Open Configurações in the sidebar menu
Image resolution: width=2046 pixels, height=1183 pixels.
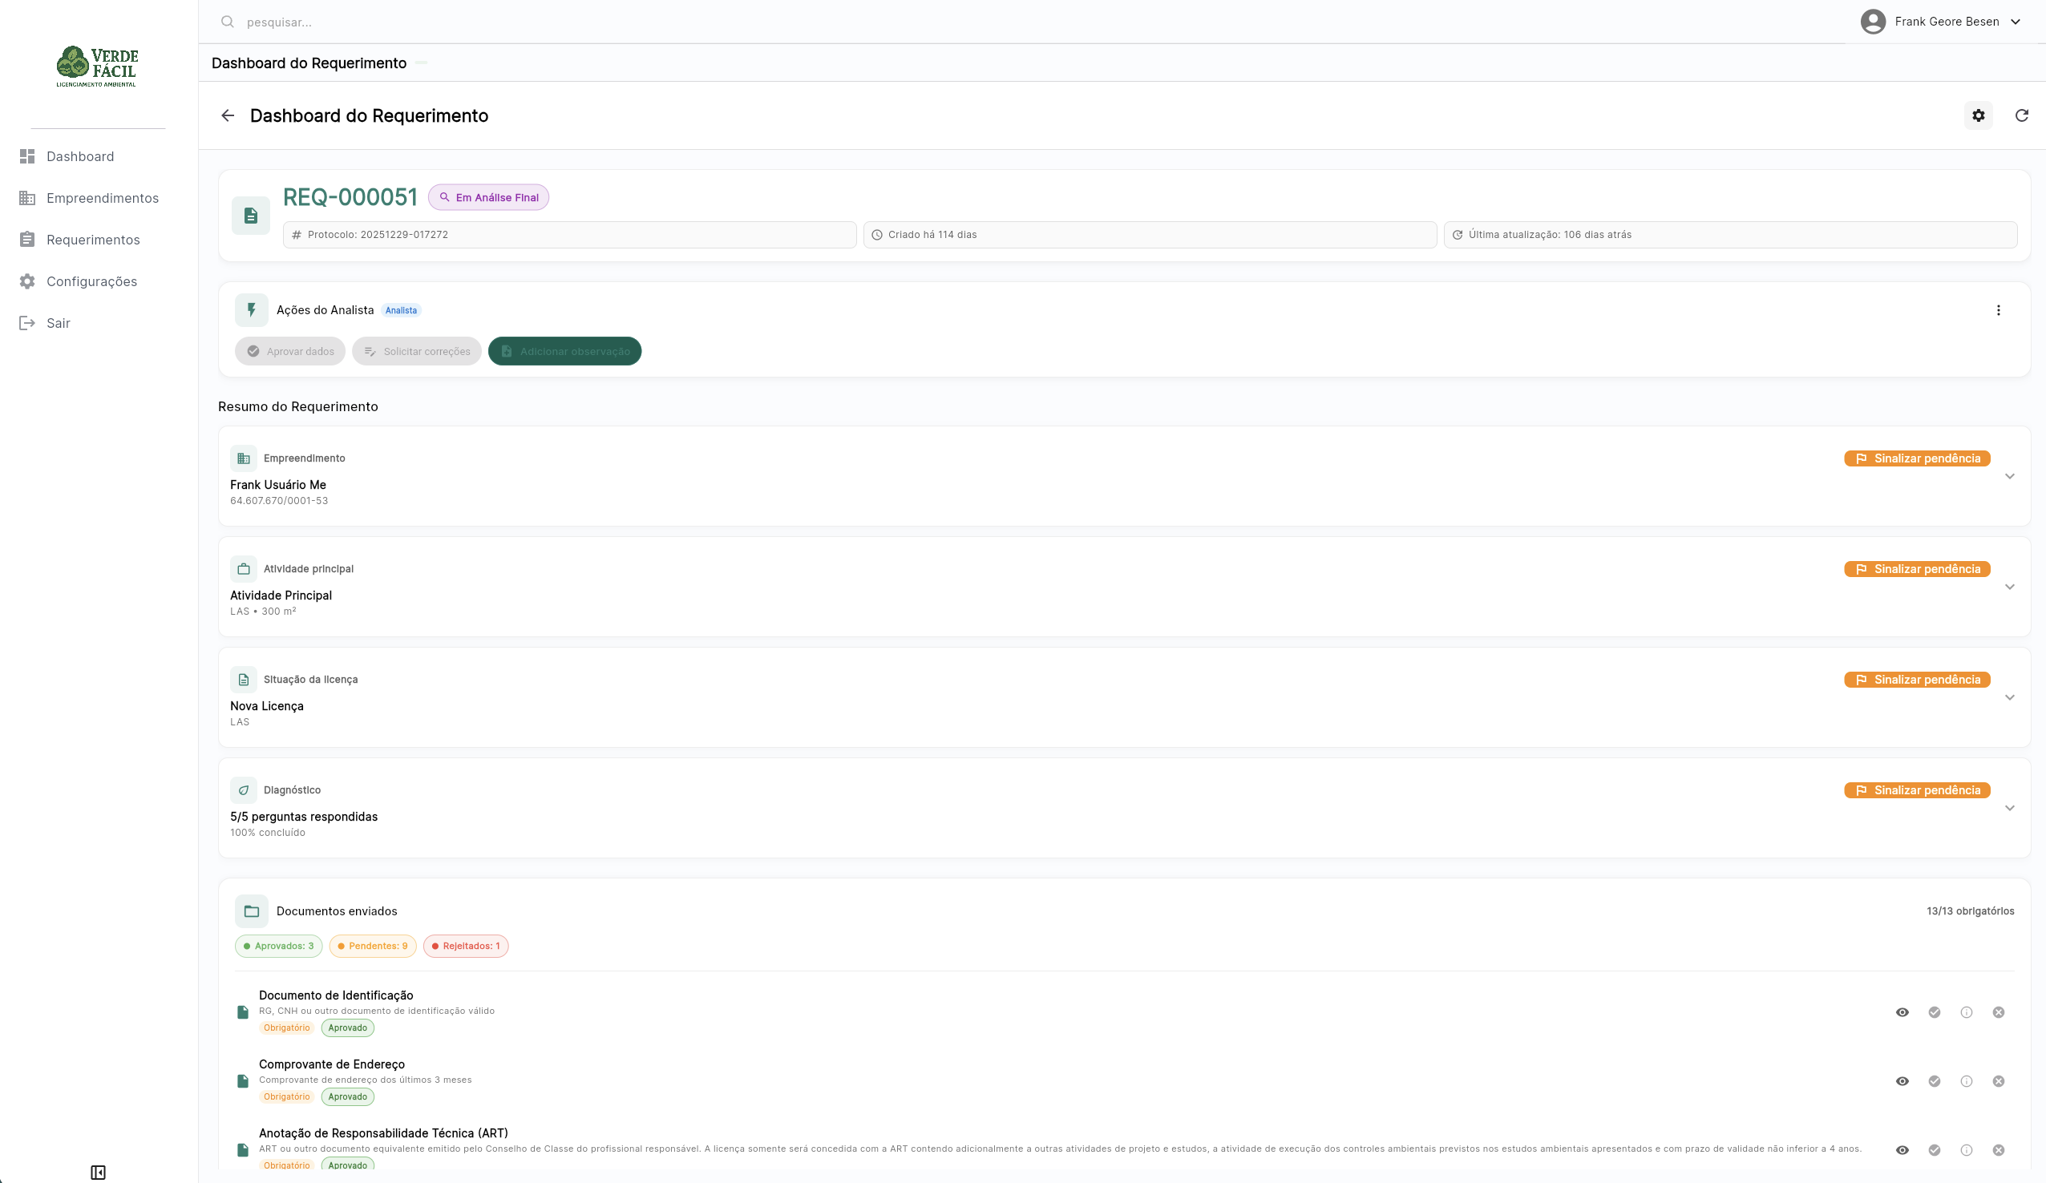point(91,282)
